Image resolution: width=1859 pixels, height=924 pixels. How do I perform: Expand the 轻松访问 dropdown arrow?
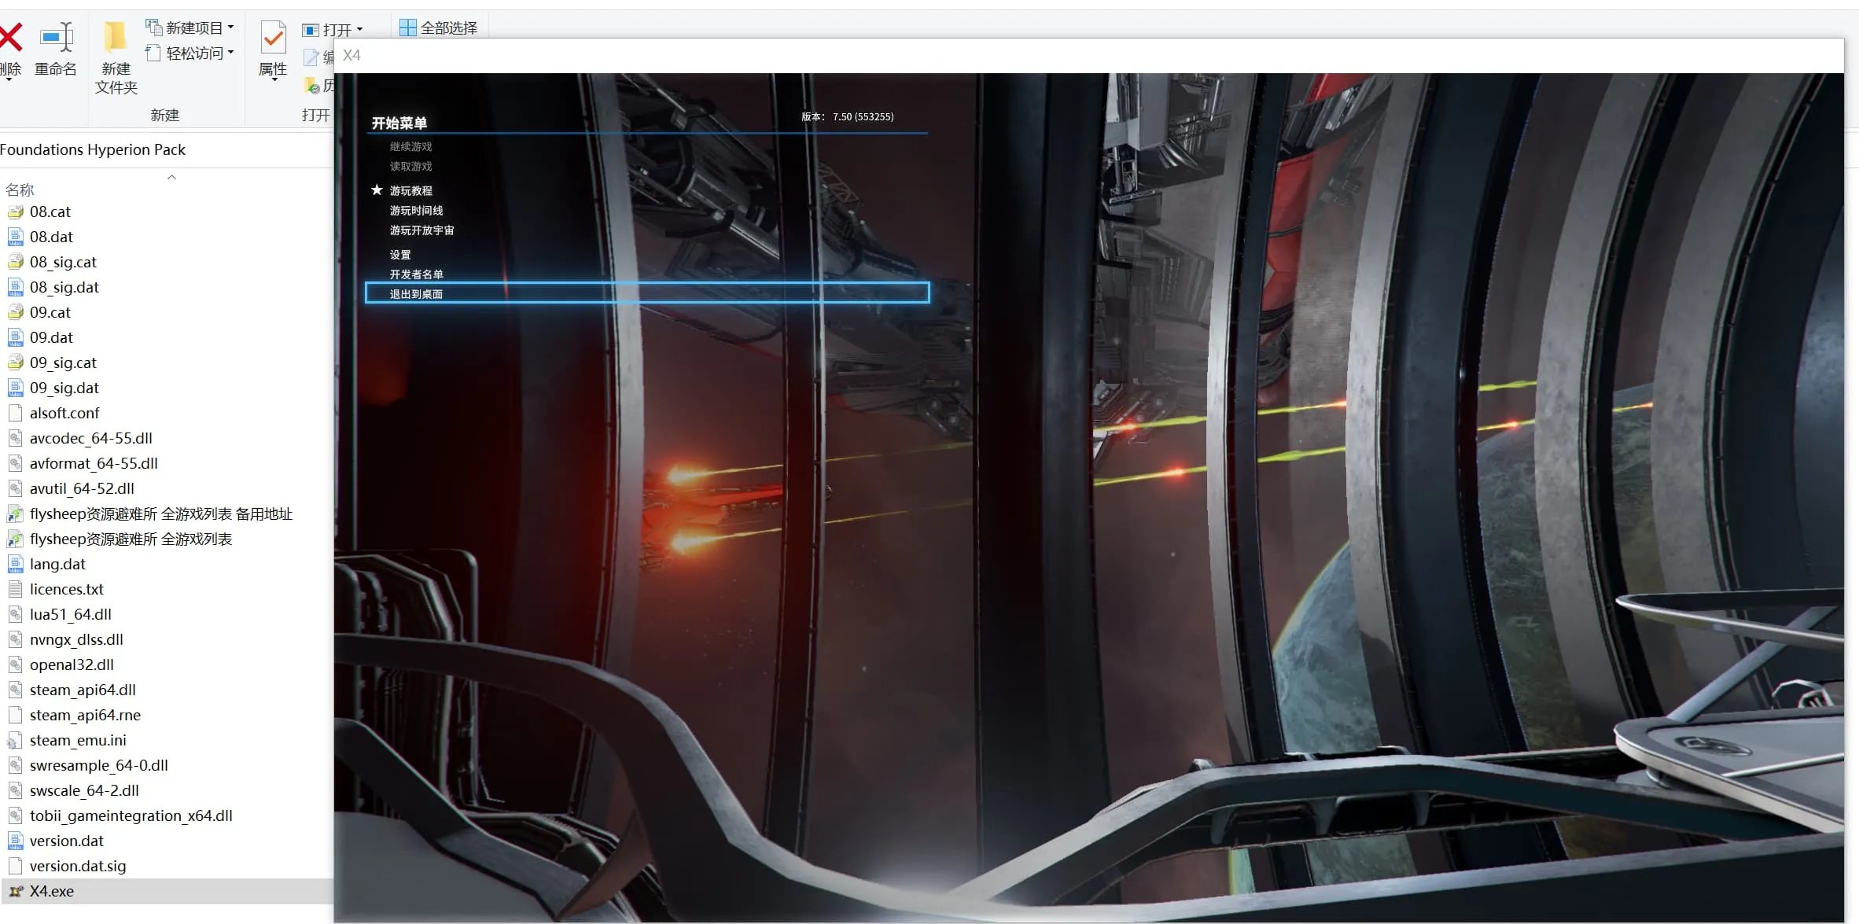click(x=230, y=53)
